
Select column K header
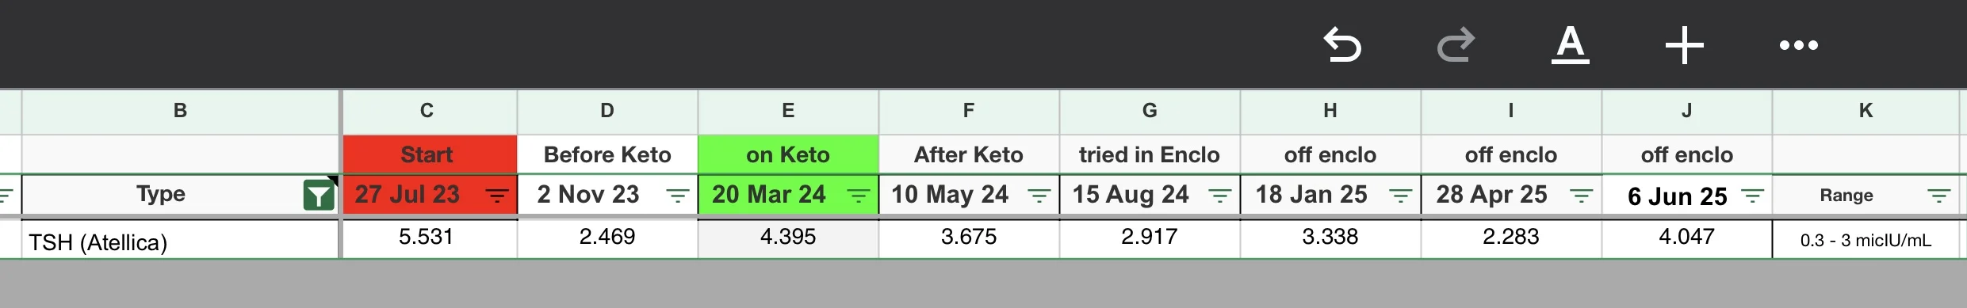pyautogui.click(x=1866, y=112)
